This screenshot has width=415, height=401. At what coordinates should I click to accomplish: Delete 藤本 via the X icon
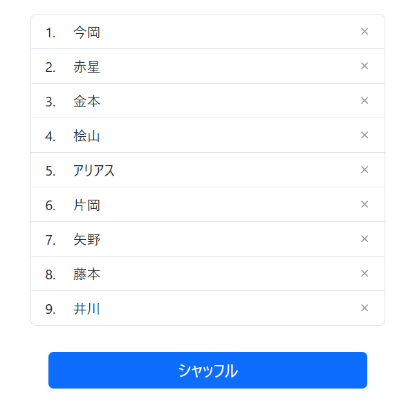click(365, 273)
